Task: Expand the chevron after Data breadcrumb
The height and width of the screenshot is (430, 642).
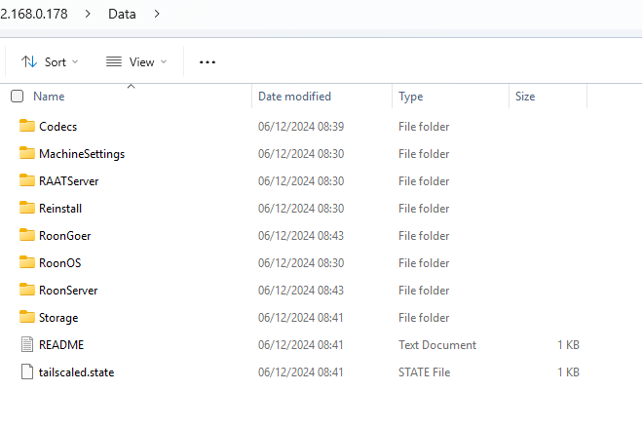Action: tap(157, 14)
